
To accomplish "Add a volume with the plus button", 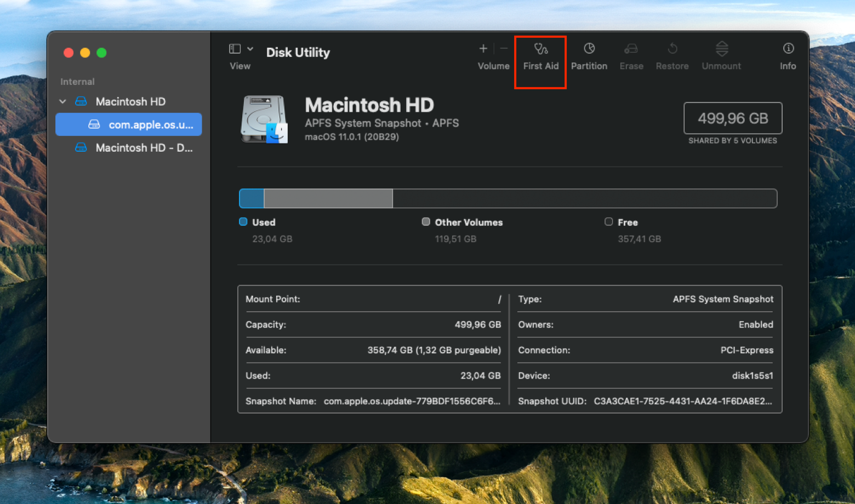I will pyautogui.click(x=483, y=49).
